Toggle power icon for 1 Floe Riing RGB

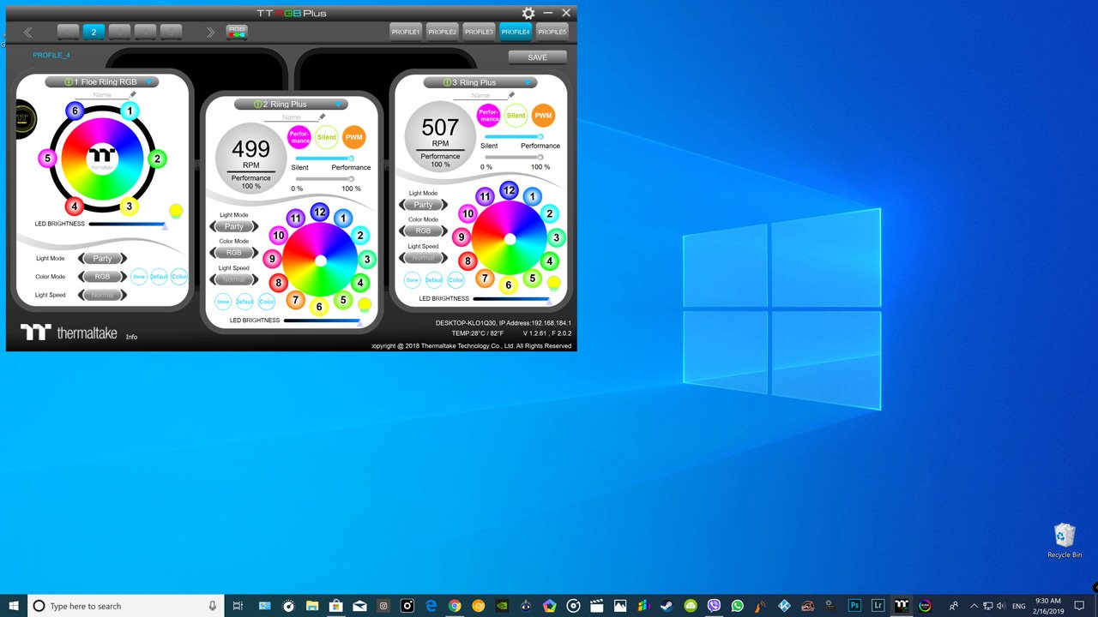click(67, 82)
